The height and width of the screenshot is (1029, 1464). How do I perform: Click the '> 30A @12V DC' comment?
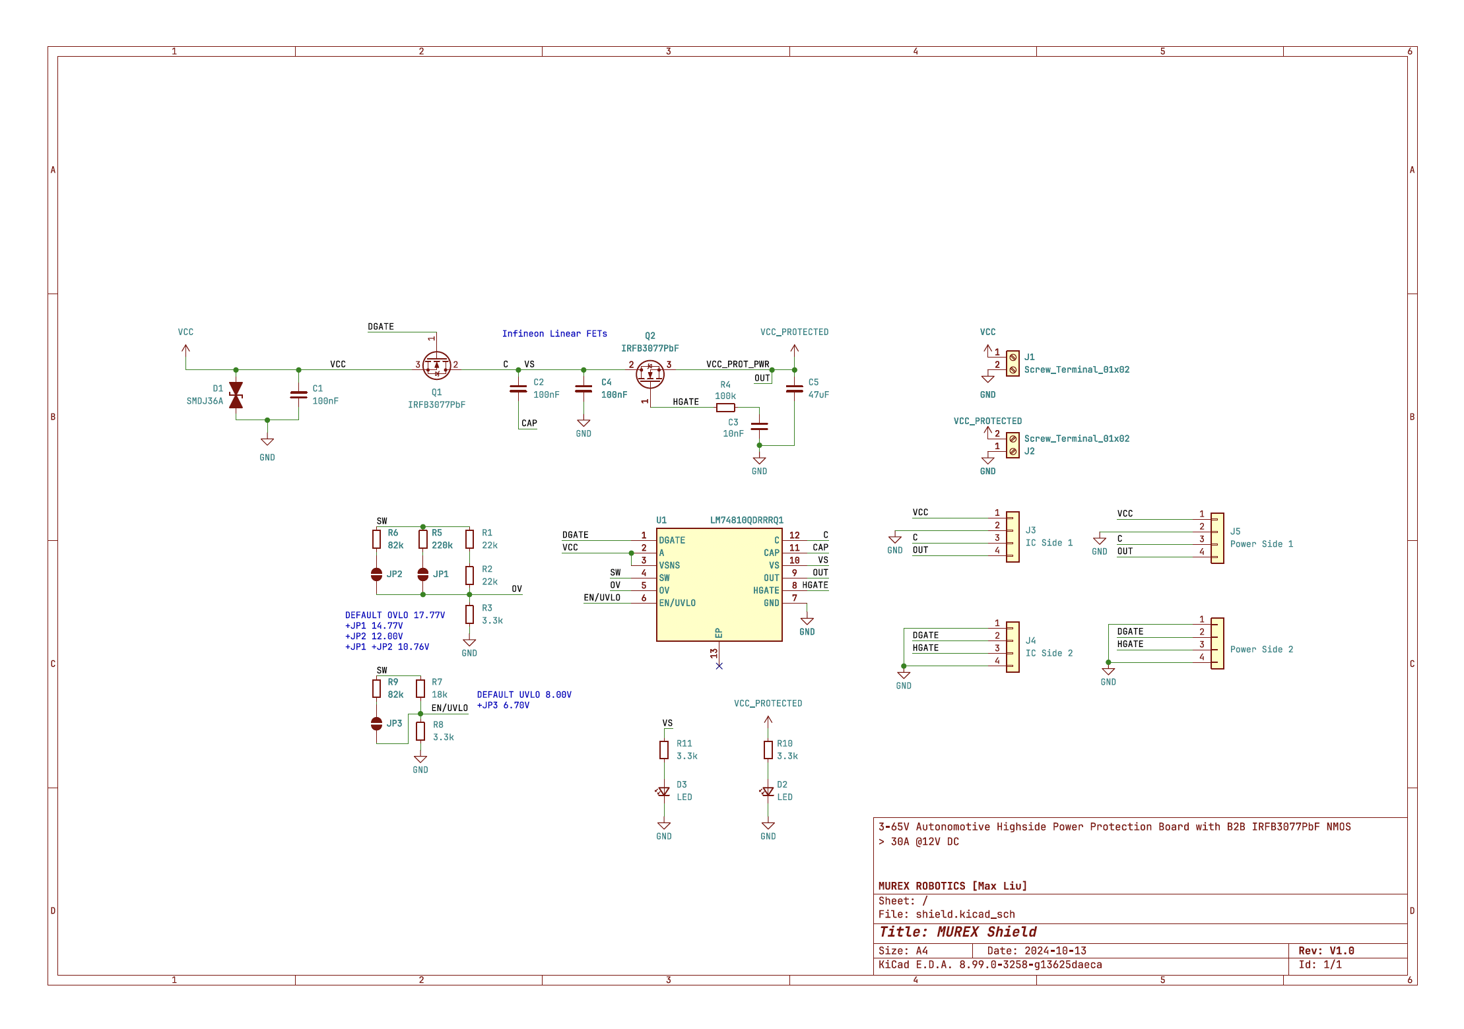[918, 842]
